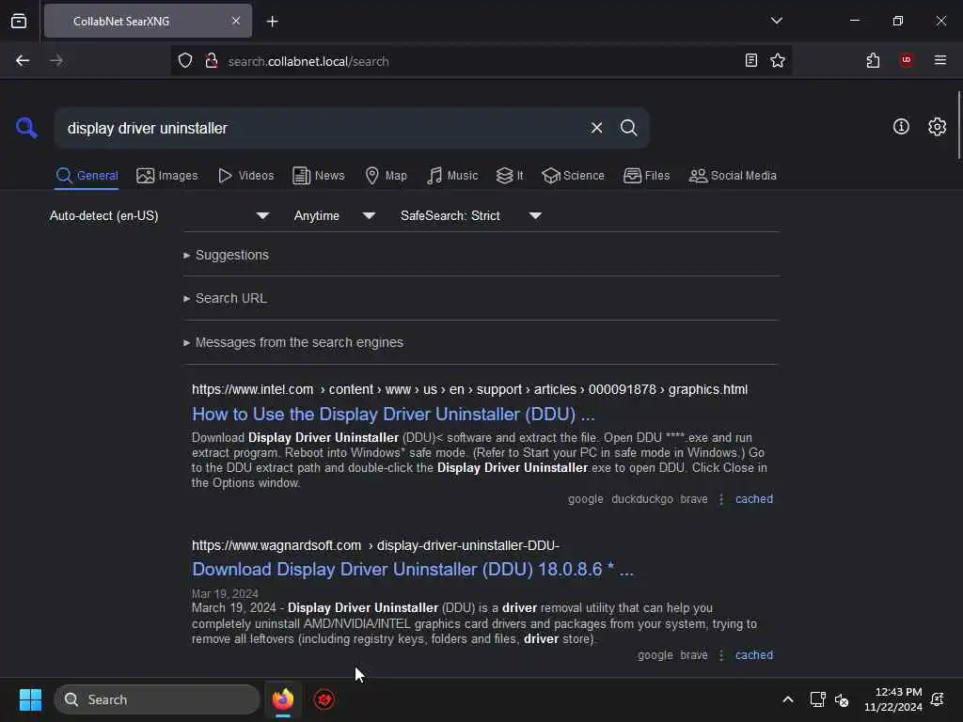The image size is (963, 722).
Task: Click Firefox icon in taskbar
Action: coord(282,699)
